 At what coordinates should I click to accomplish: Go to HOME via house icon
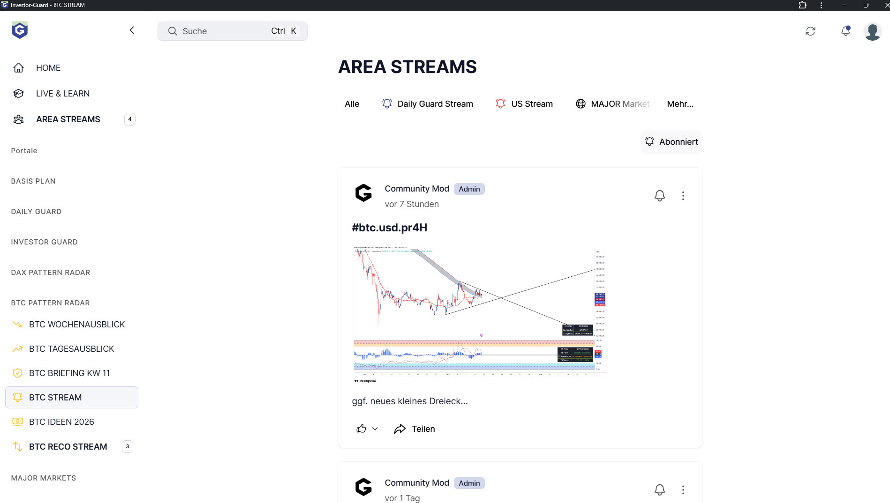pos(19,68)
